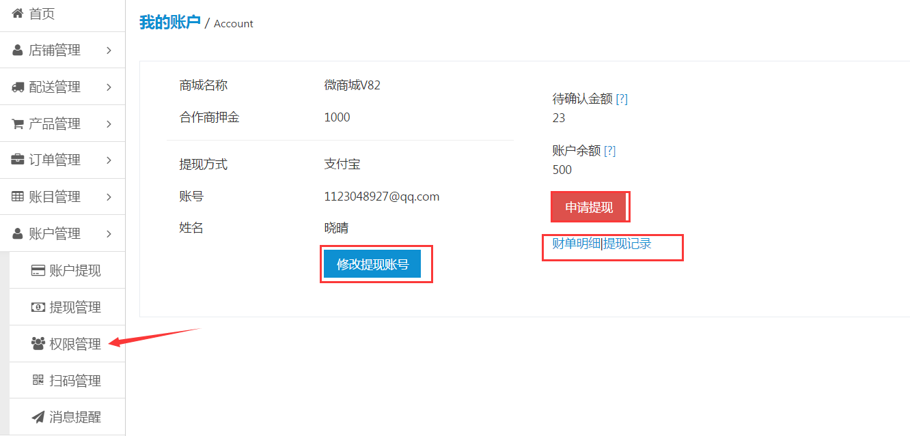This screenshot has width=910, height=436.
Task: Click the email 1123048927@qq.com
Action: (x=382, y=197)
